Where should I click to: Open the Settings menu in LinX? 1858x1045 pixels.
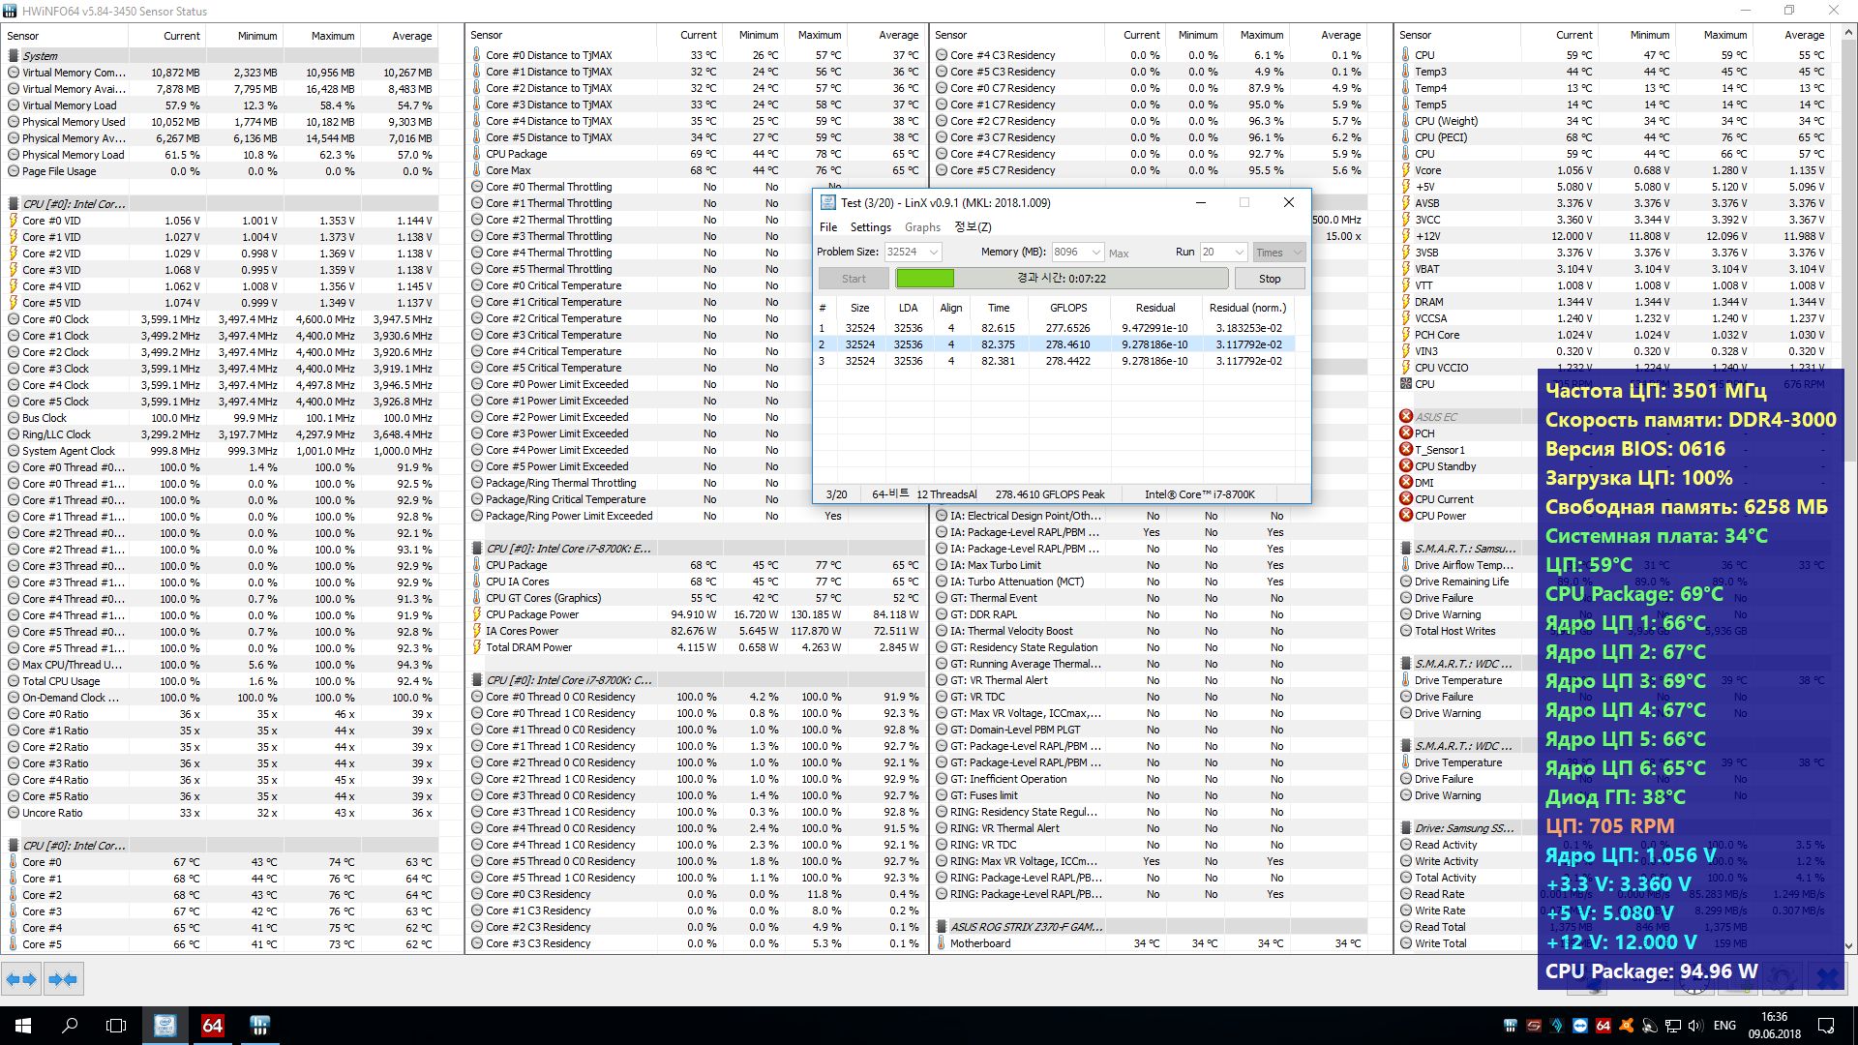(870, 226)
